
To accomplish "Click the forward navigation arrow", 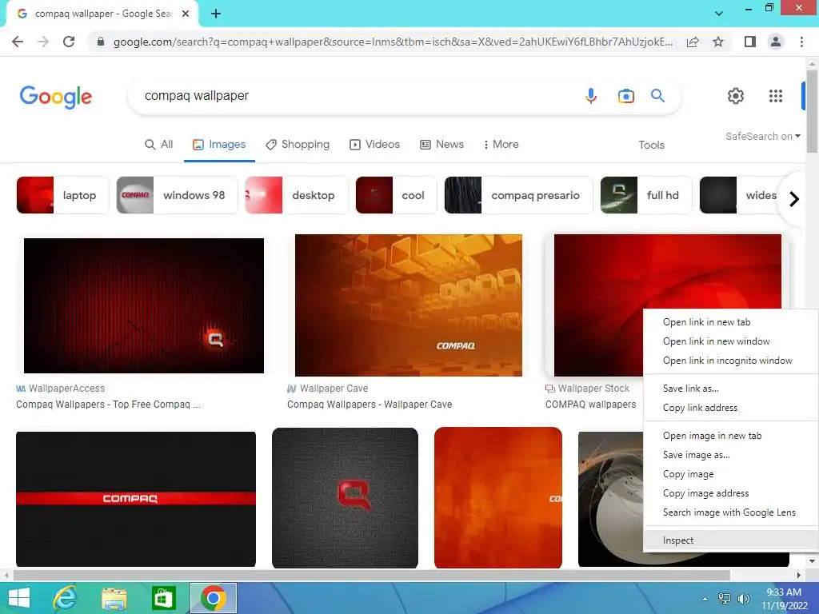I will pyautogui.click(x=43, y=42).
